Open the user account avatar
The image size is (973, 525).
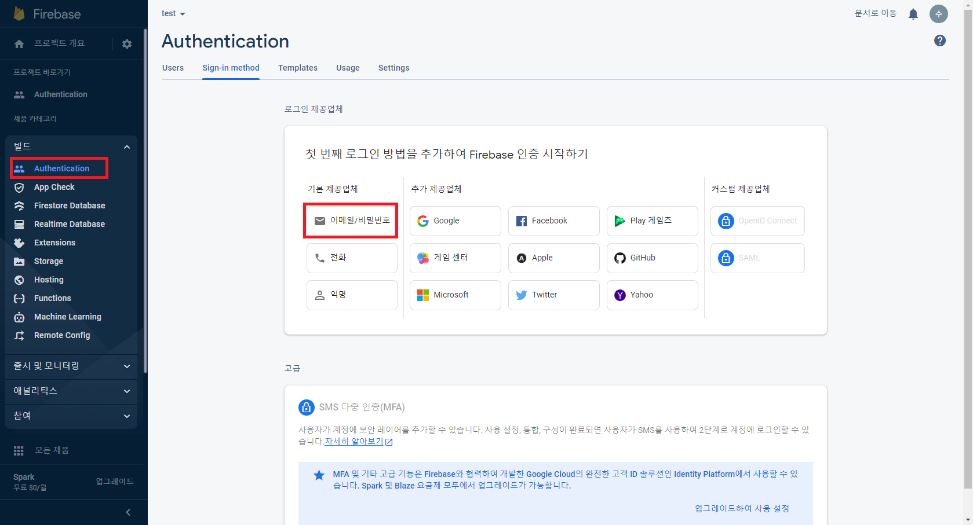point(939,14)
